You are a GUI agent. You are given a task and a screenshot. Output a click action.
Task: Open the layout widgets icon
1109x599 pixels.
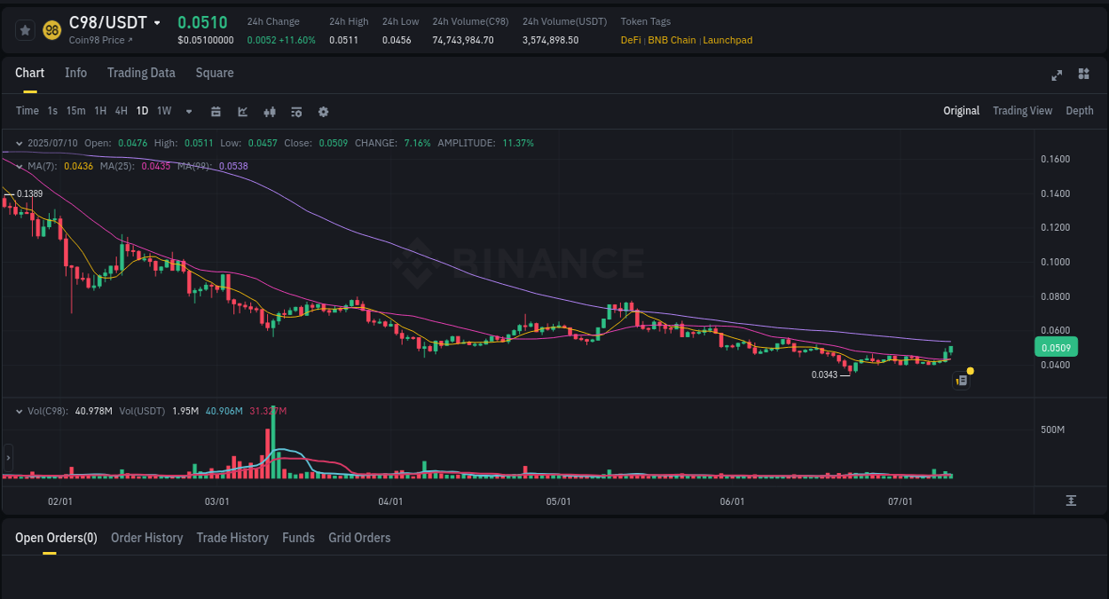1083,75
